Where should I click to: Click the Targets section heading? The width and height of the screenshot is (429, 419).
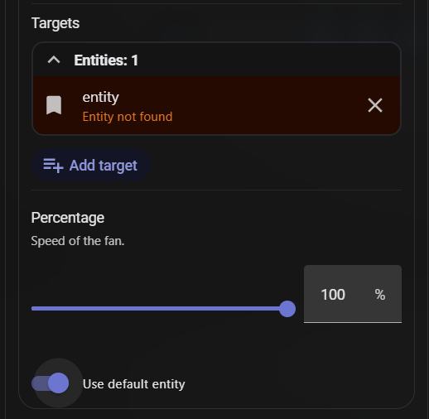pyautogui.click(x=55, y=23)
